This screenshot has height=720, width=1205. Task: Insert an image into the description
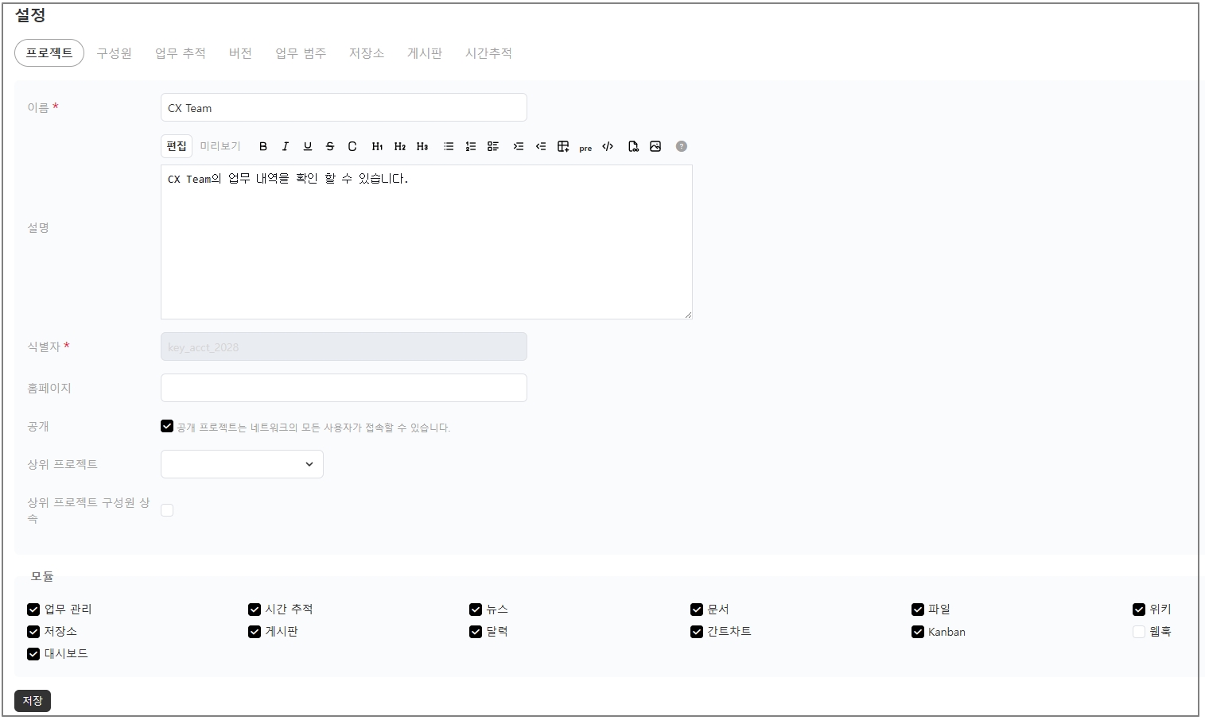point(655,146)
